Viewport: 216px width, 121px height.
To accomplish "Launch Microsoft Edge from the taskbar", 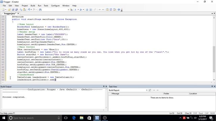I will 74,118.
